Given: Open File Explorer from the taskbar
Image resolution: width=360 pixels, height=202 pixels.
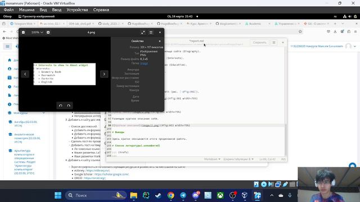Looking at the screenshot, I should pyautogui.click(x=134, y=195).
